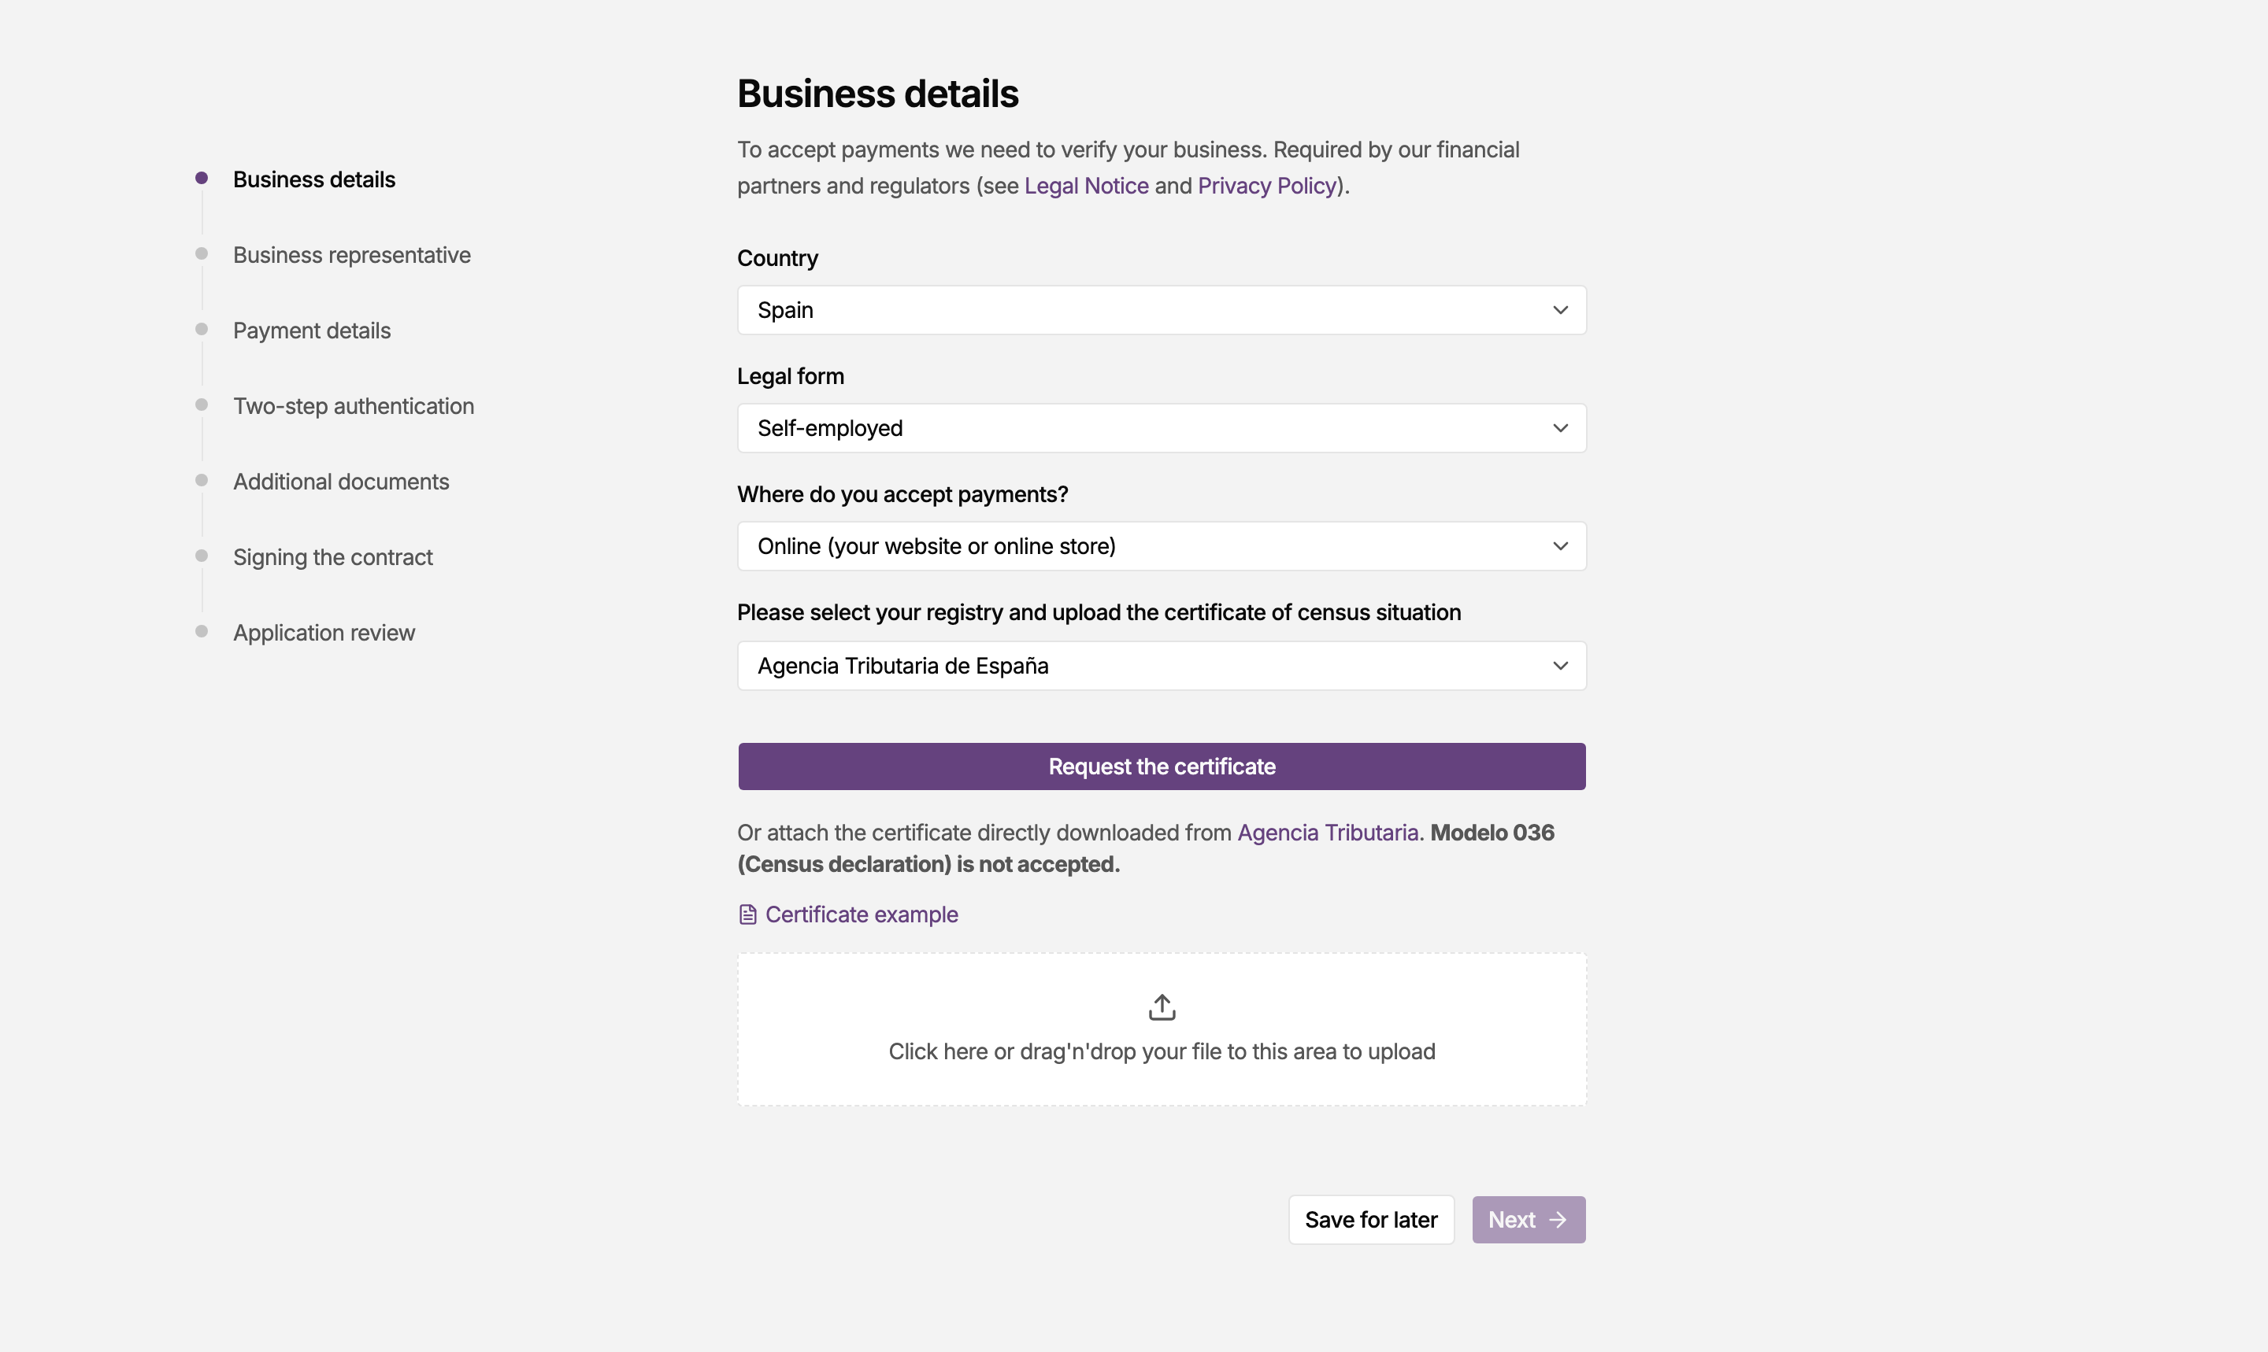Screen dimensions: 2268x1352
Task: Click the Country field label
Action: 777,259
